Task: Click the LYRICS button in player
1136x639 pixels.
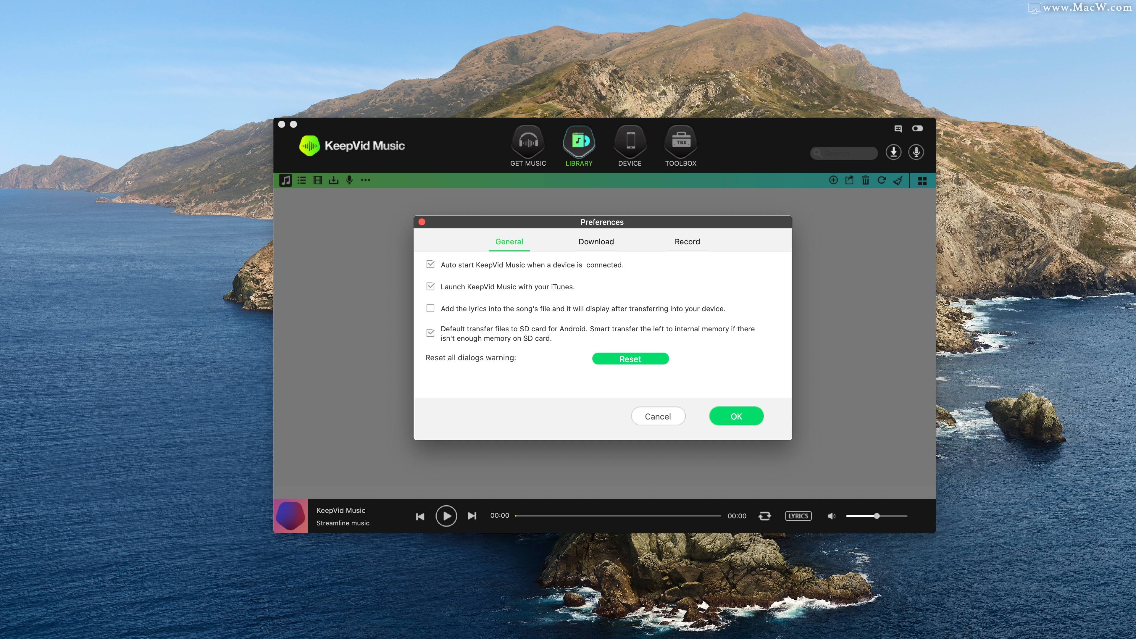Action: pos(798,516)
